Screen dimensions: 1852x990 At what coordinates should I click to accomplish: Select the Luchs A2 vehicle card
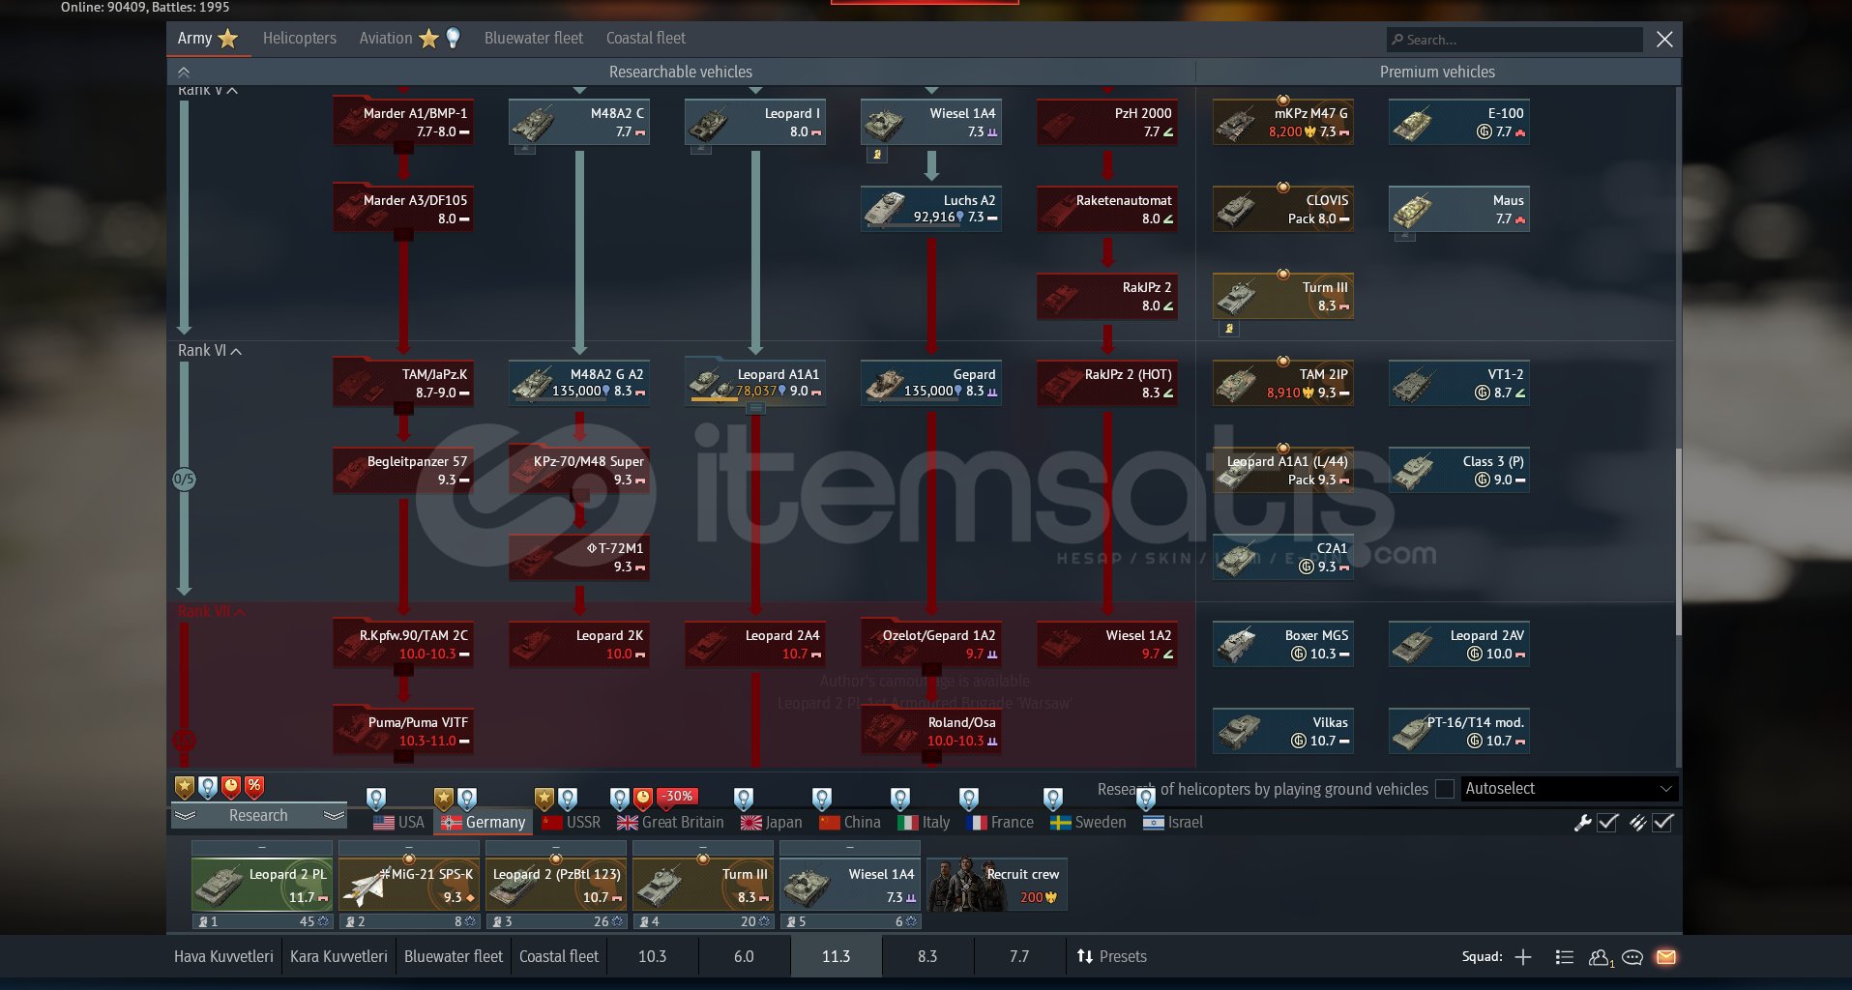[x=931, y=210]
